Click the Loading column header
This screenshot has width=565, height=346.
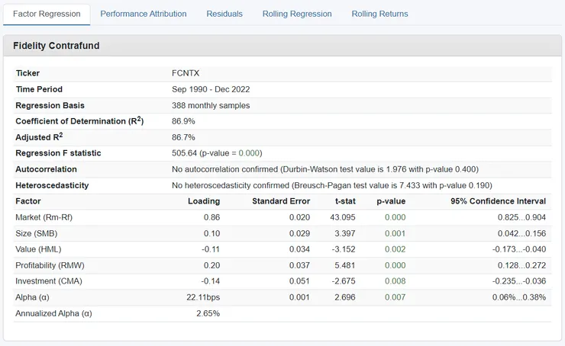point(204,201)
